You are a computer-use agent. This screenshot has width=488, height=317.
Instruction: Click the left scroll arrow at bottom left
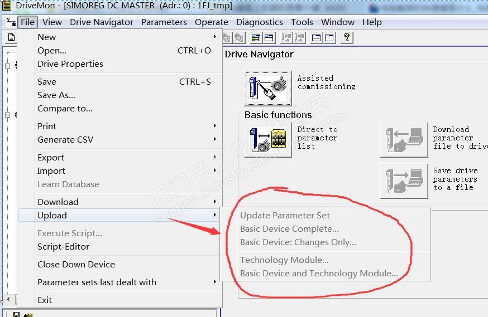click(8, 299)
